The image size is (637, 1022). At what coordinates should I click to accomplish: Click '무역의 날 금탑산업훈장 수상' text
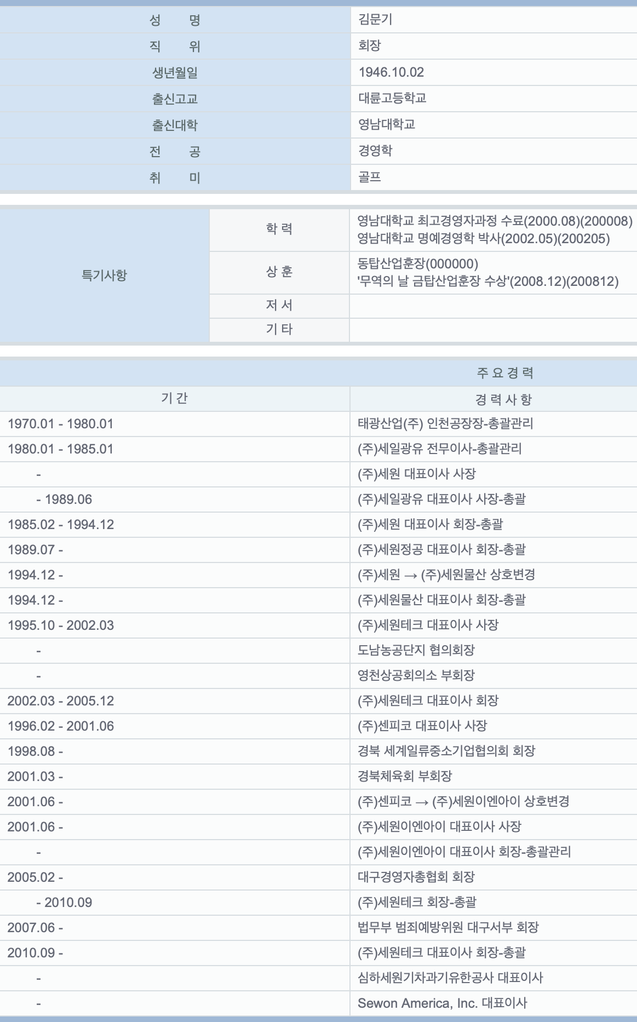click(488, 281)
